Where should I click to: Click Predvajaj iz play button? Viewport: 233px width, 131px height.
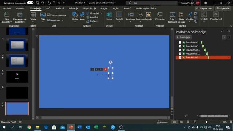coord(183,37)
